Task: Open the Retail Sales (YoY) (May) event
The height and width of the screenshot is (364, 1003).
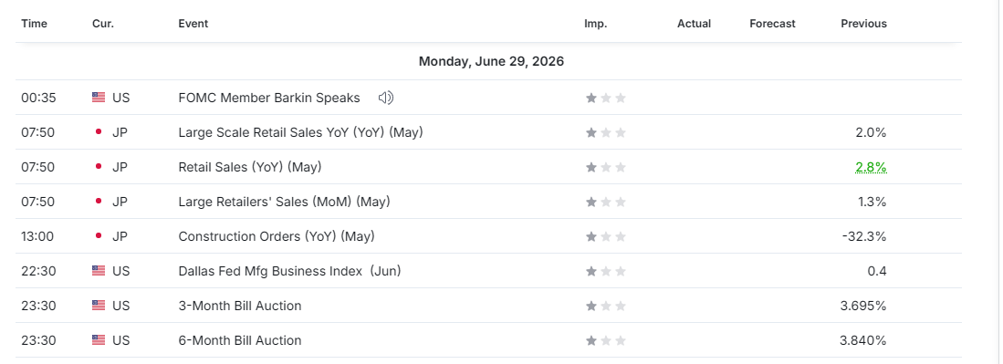Action: pos(250,167)
